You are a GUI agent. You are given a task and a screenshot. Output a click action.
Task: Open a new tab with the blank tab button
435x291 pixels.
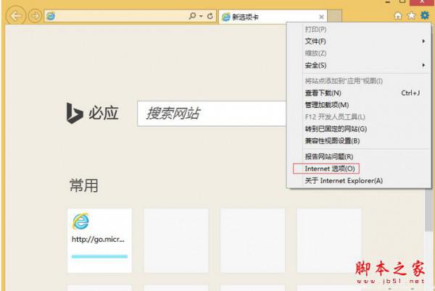[x=334, y=17]
